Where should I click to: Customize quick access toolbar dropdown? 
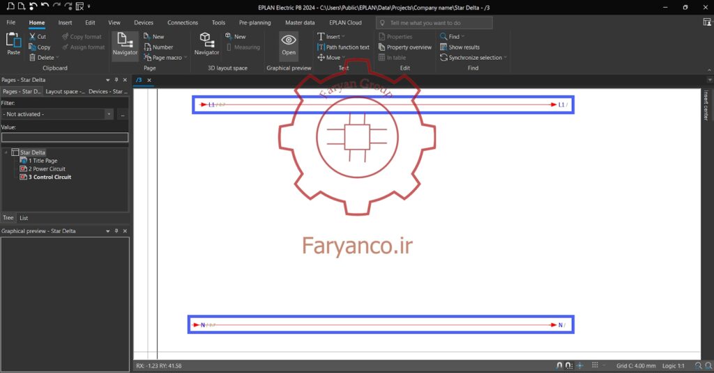(89, 6)
